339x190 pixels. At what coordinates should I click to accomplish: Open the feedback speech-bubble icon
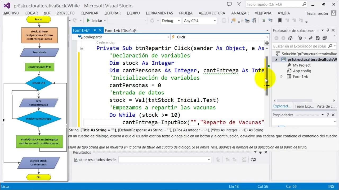point(229,4)
